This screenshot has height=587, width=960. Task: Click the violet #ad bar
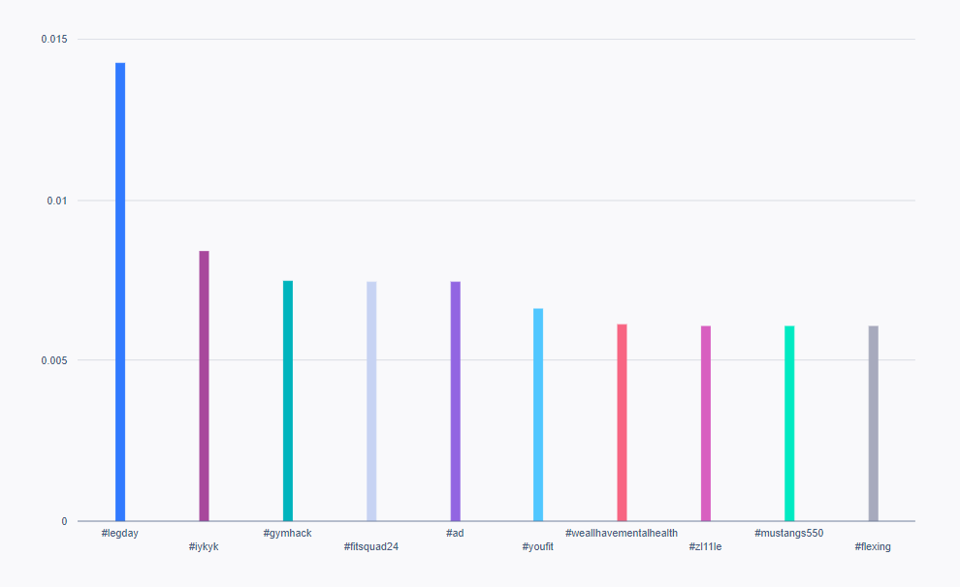click(x=455, y=401)
